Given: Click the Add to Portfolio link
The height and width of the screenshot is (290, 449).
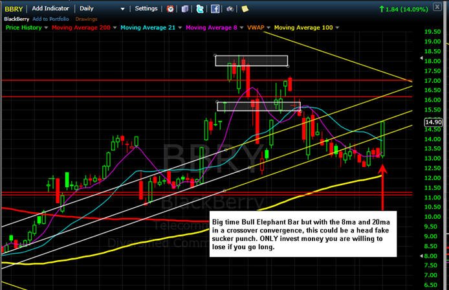Looking at the screenshot, I should coord(50,19).
